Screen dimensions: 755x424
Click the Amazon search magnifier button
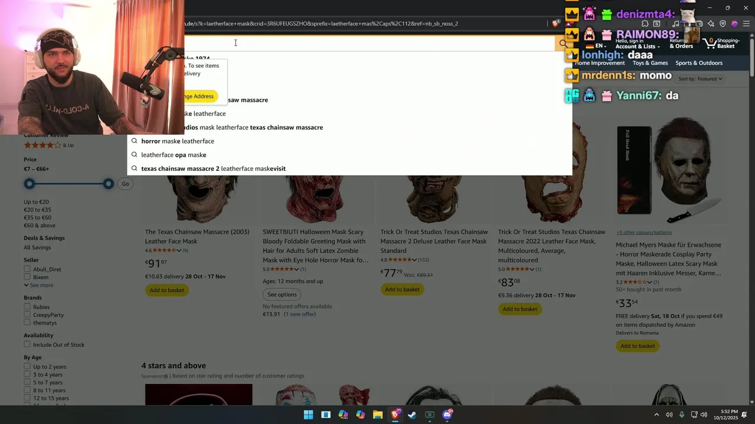pyautogui.click(x=563, y=43)
